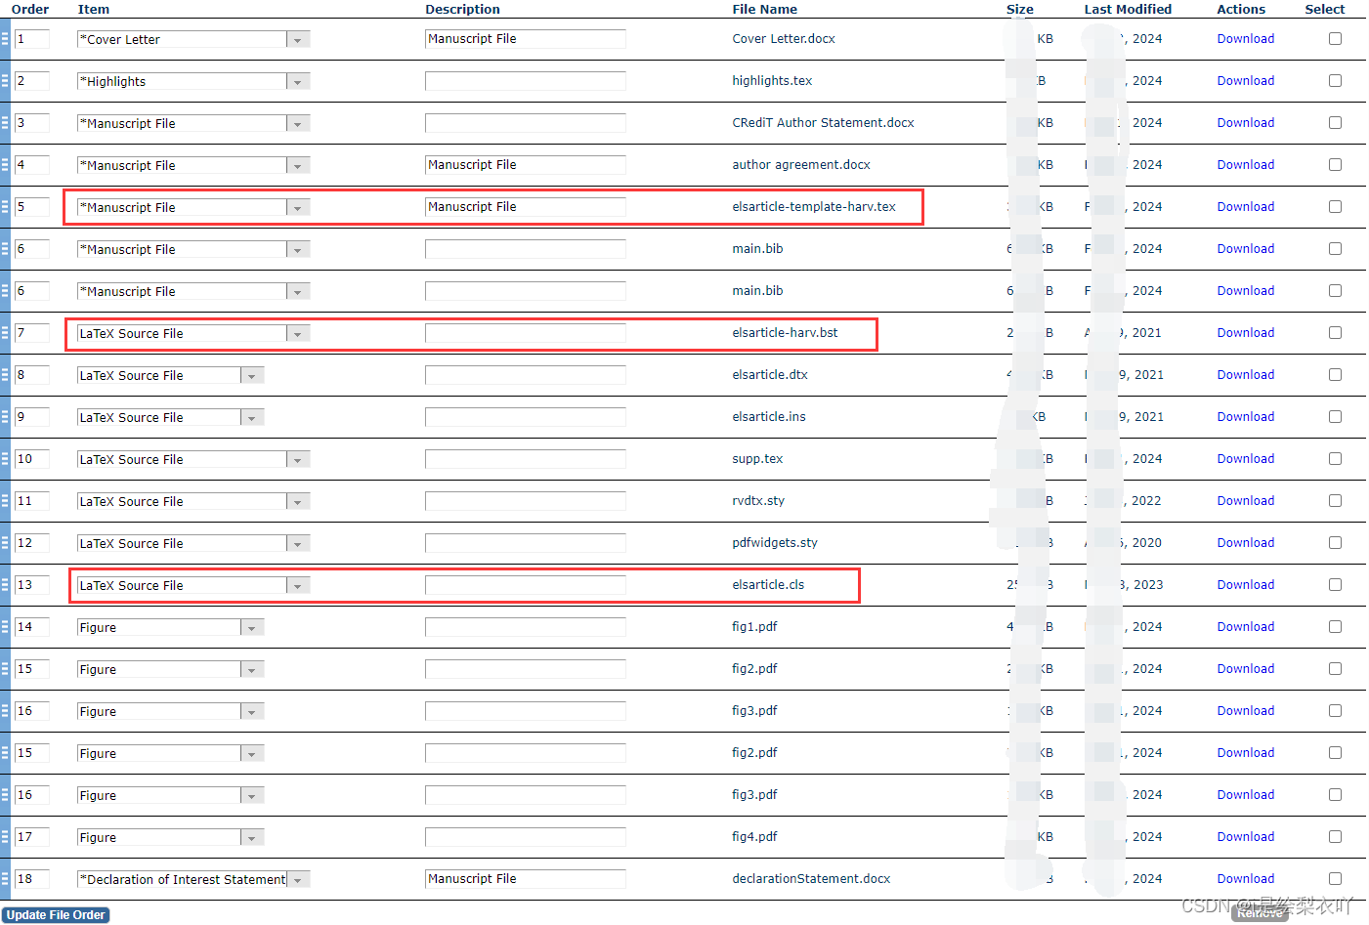The height and width of the screenshot is (925, 1369).
Task: Click the file name CRediT Author Statement.docx
Action: pyautogui.click(x=823, y=123)
